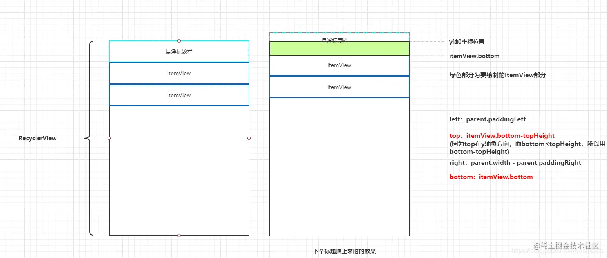
Task: Select the RecyclerView label text
Action: (38, 138)
